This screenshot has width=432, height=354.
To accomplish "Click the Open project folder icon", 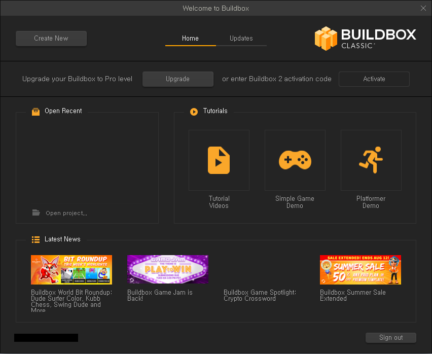I will pyautogui.click(x=36, y=213).
